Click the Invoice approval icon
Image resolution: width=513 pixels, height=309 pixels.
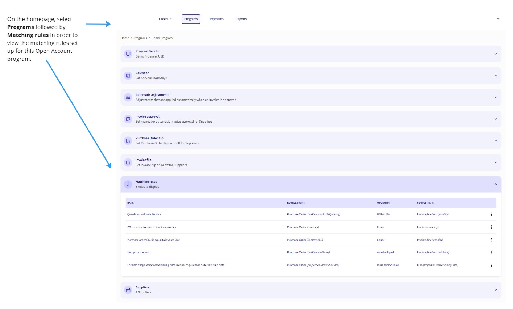click(x=128, y=119)
